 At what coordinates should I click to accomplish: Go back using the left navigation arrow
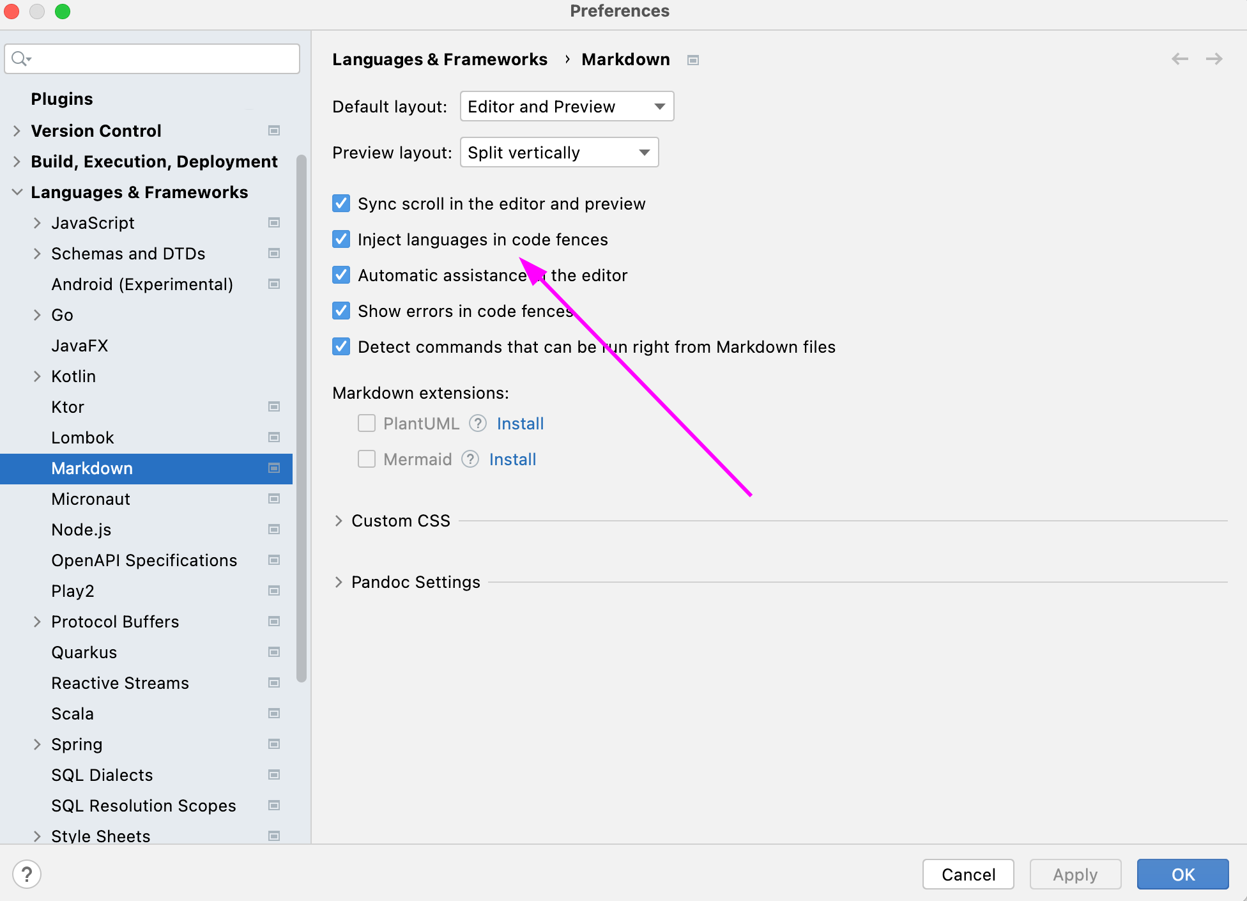(x=1179, y=59)
